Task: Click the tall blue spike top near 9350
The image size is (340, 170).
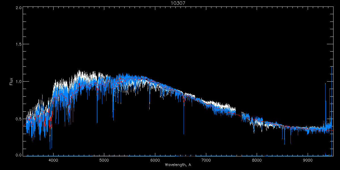Action: 325,84
